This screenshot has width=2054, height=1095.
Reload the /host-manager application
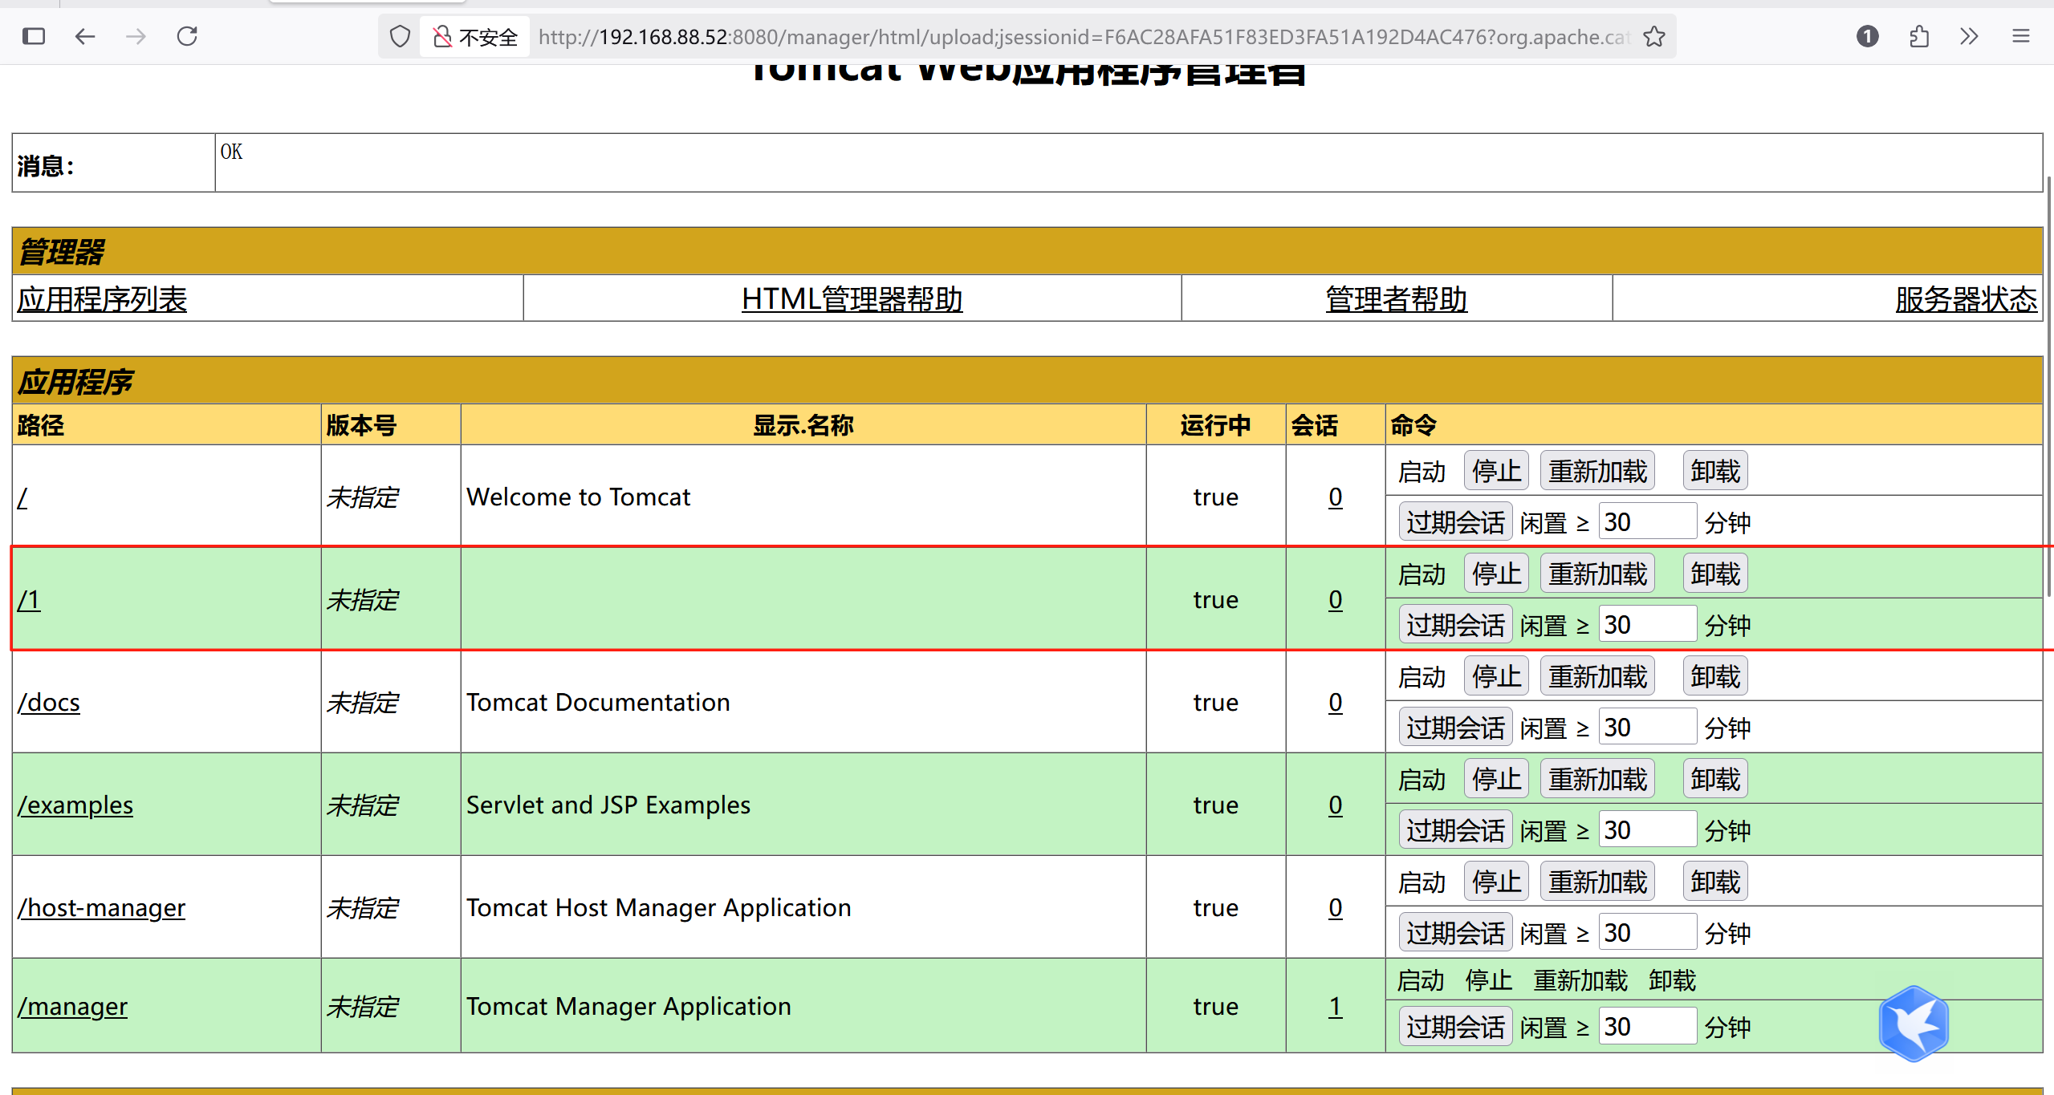[1597, 882]
